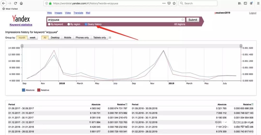Click help icon beside right Relative header
The width and height of the screenshot is (261, 135).
pyautogui.click(x=253, y=104)
